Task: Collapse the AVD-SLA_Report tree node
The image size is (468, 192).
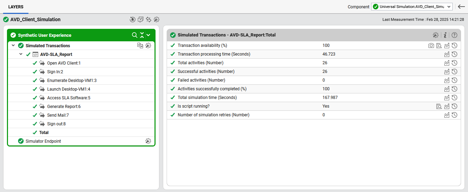Action: 21,54
